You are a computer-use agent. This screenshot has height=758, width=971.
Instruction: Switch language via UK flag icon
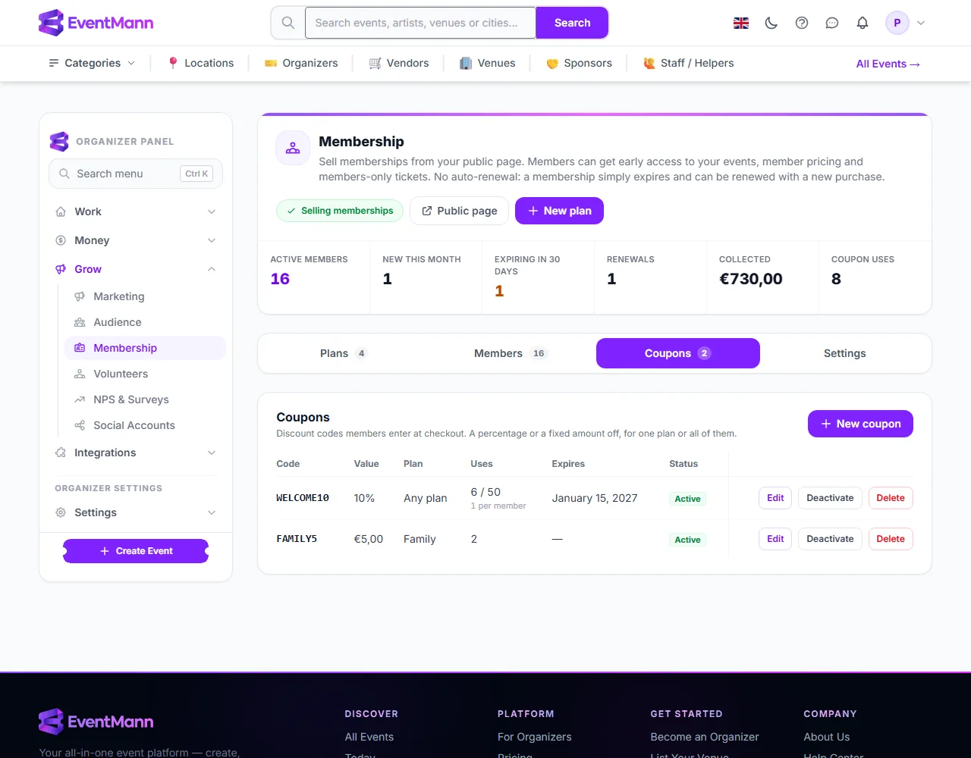tap(741, 23)
